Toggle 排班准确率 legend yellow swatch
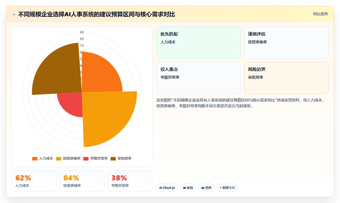The height and width of the screenshot is (203, 340). pos(59,159)
